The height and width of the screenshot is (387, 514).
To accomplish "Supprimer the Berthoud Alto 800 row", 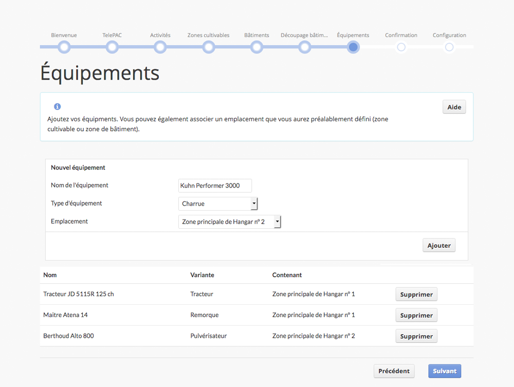I will coord(416,336).
